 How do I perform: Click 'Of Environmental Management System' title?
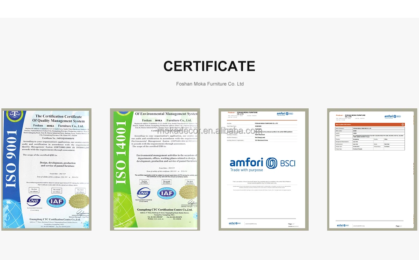click(166, 114)
